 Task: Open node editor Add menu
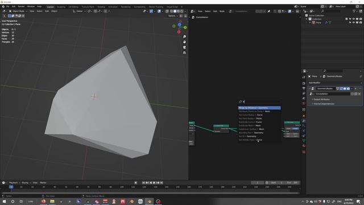[x=215, y=11]
